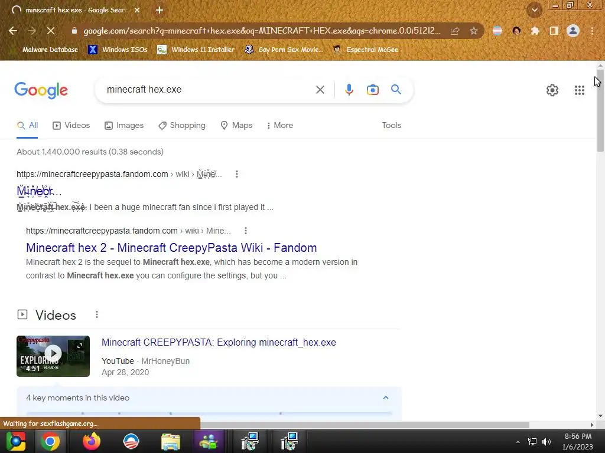Open Minecraft hex 2 CreepyPasta Wiki link
Screen dimensions: 605x453
pyautogui.click(x=171, y=248)
